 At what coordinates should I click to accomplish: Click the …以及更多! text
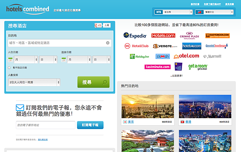176,76
